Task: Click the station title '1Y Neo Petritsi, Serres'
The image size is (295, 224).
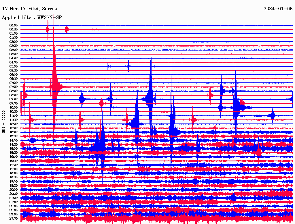Action: [x=30, y=9]
